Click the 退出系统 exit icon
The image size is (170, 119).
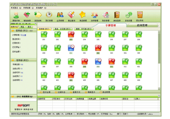[x=140, y=16]
